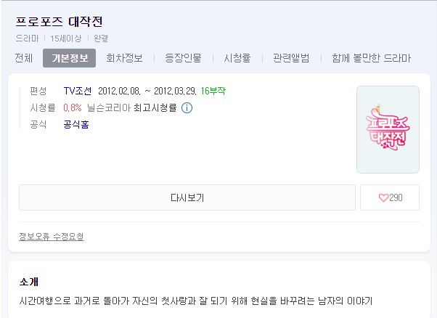Click the 다시보기 button
Viewport: 437px width, 318px height.
point(187,197)
